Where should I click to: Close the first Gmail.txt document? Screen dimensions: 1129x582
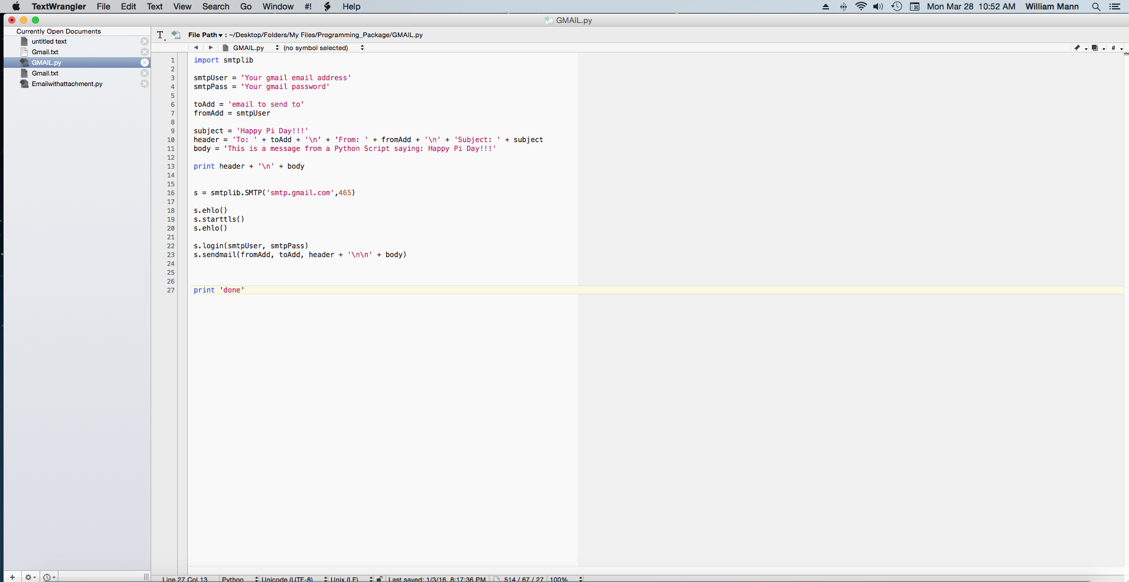(145, 52)
